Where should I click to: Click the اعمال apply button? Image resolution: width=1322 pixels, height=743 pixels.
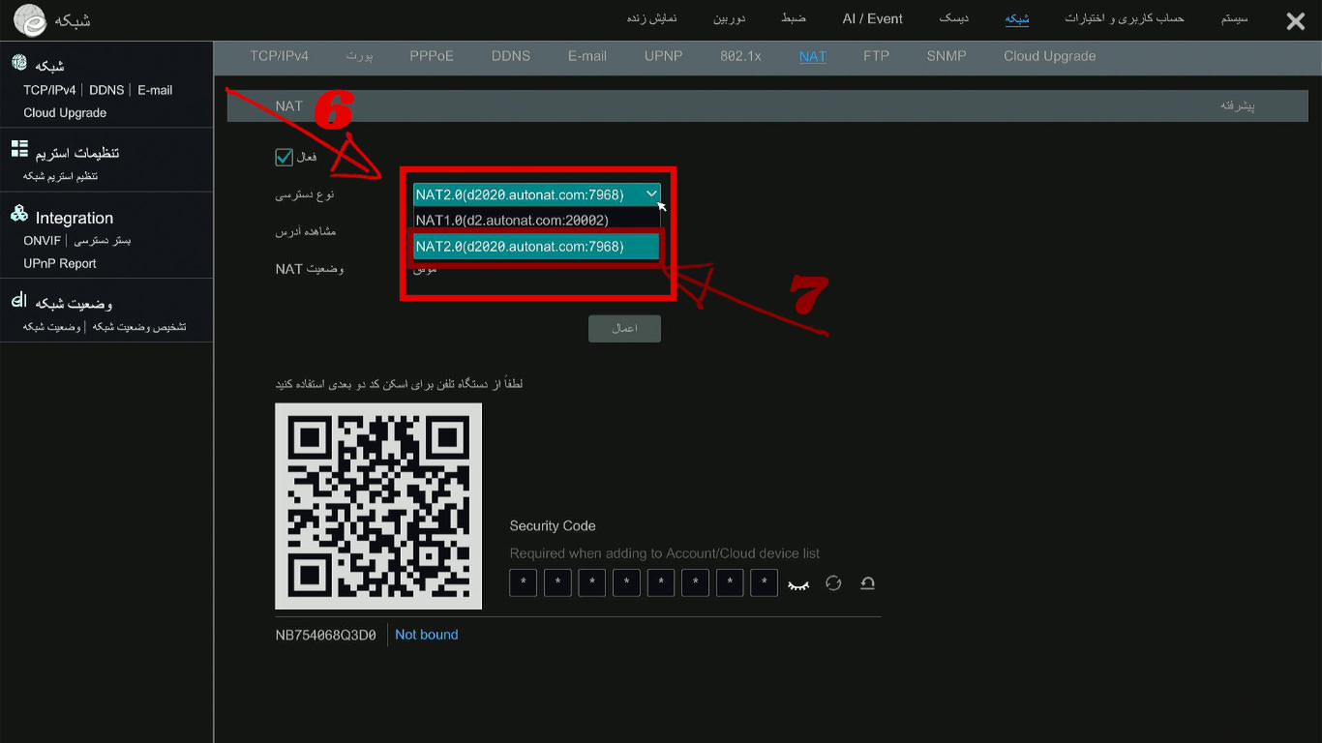click(x=624, y=328)
